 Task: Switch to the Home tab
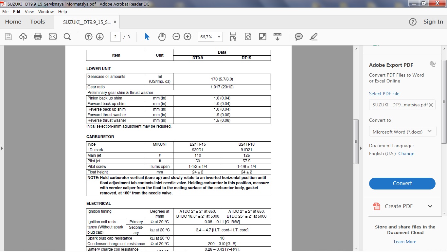point(13,22)
